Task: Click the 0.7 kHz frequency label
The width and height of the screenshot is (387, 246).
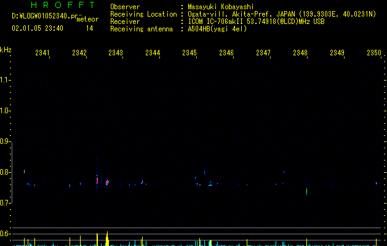Action: pyautogui.click(x=5, y=203)
